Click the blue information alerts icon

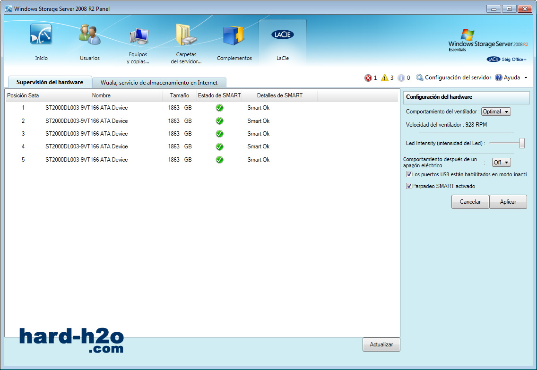401,78
